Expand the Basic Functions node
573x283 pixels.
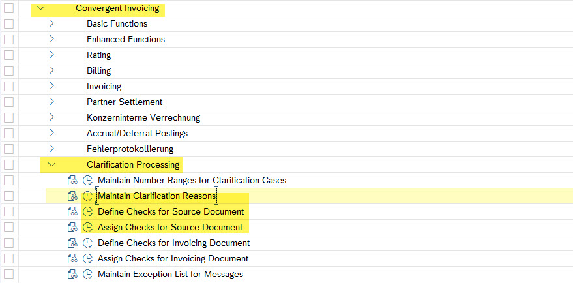click(x=51, y=24)
